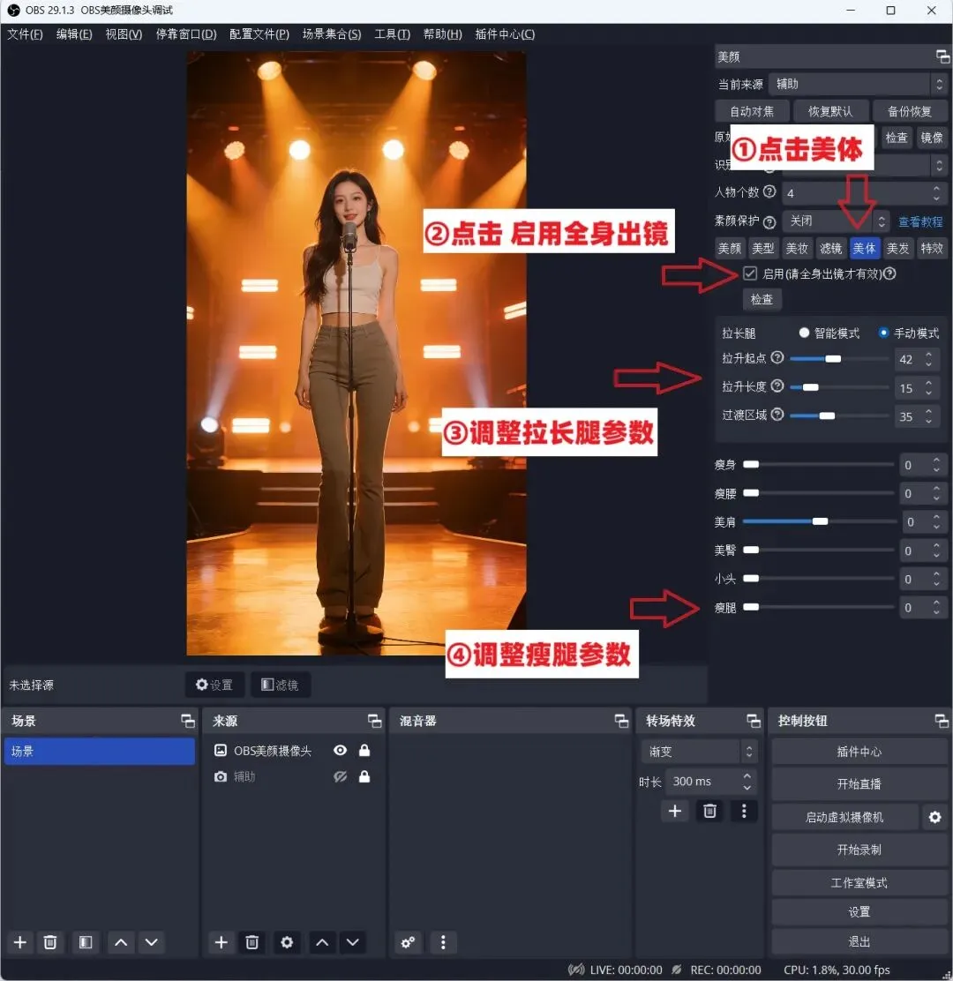
Task: Toggle visibility eye of OBS美颜摄像头 source
Action: pos(340,750)
